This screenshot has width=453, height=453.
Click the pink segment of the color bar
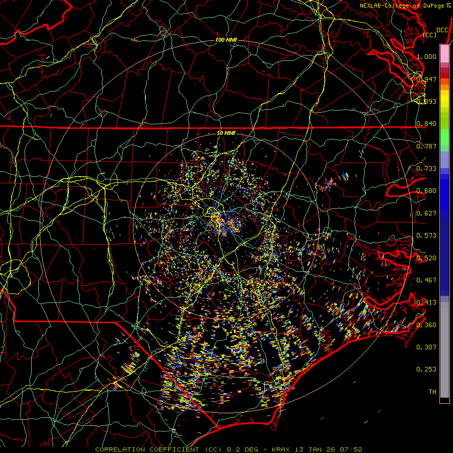pyautogui.click(x=444, y=53)
